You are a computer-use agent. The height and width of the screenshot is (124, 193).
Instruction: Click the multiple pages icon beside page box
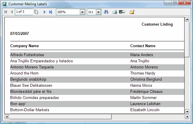[x=36, y=12]
